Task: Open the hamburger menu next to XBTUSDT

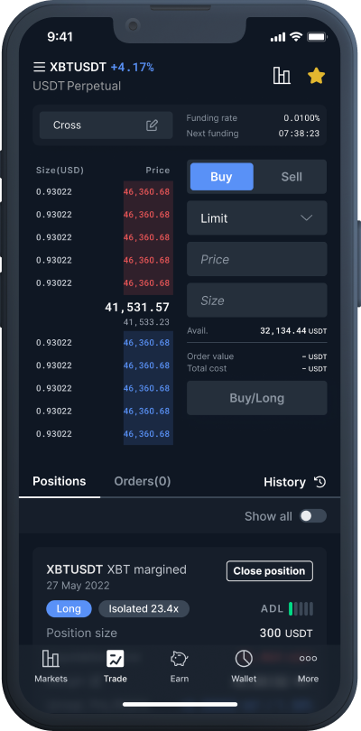Action: click(x=39, y=67)
